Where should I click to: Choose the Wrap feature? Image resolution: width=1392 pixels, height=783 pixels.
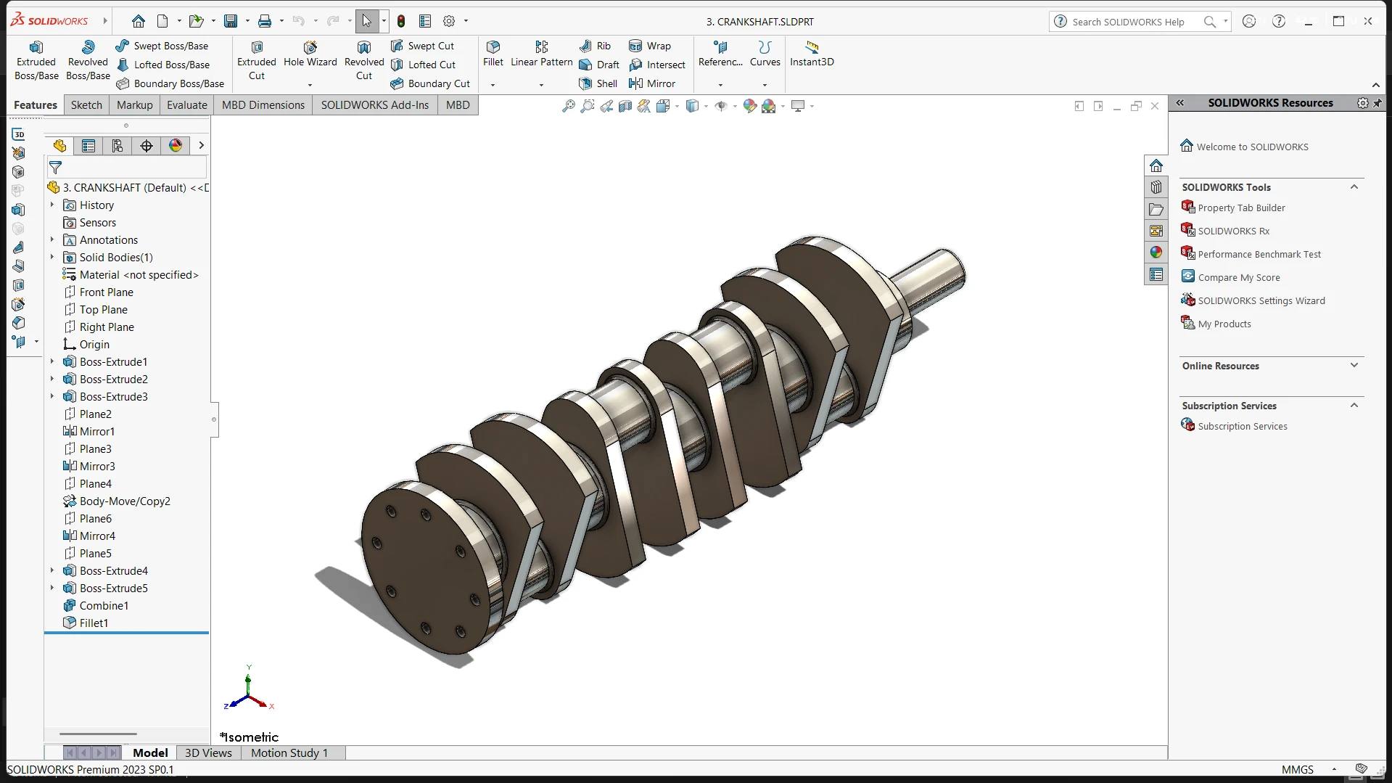650,46
